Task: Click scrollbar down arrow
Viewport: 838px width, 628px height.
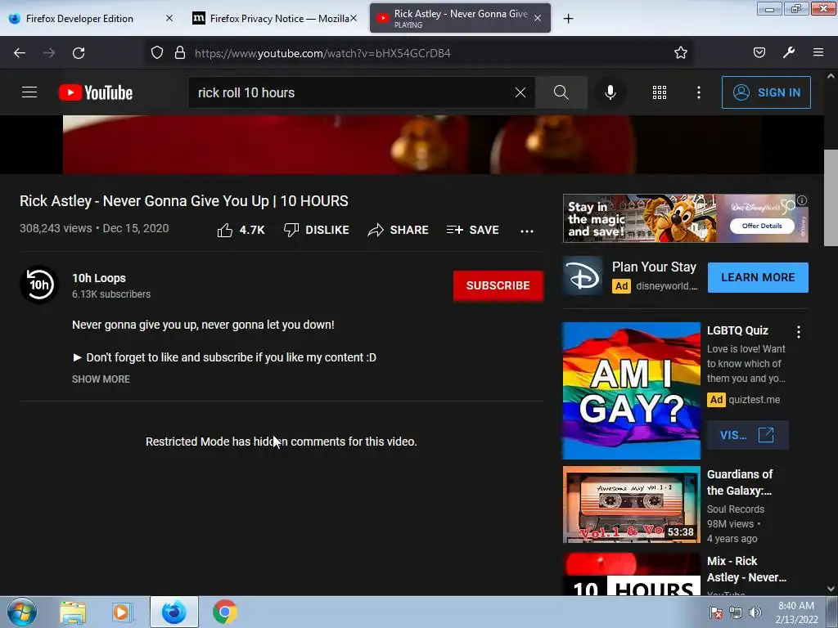Action: (831, 589)
